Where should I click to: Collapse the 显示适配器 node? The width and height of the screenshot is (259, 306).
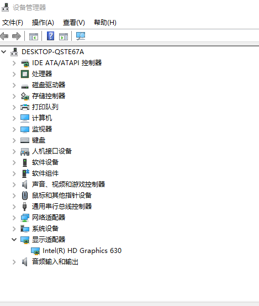coord(14,240)
